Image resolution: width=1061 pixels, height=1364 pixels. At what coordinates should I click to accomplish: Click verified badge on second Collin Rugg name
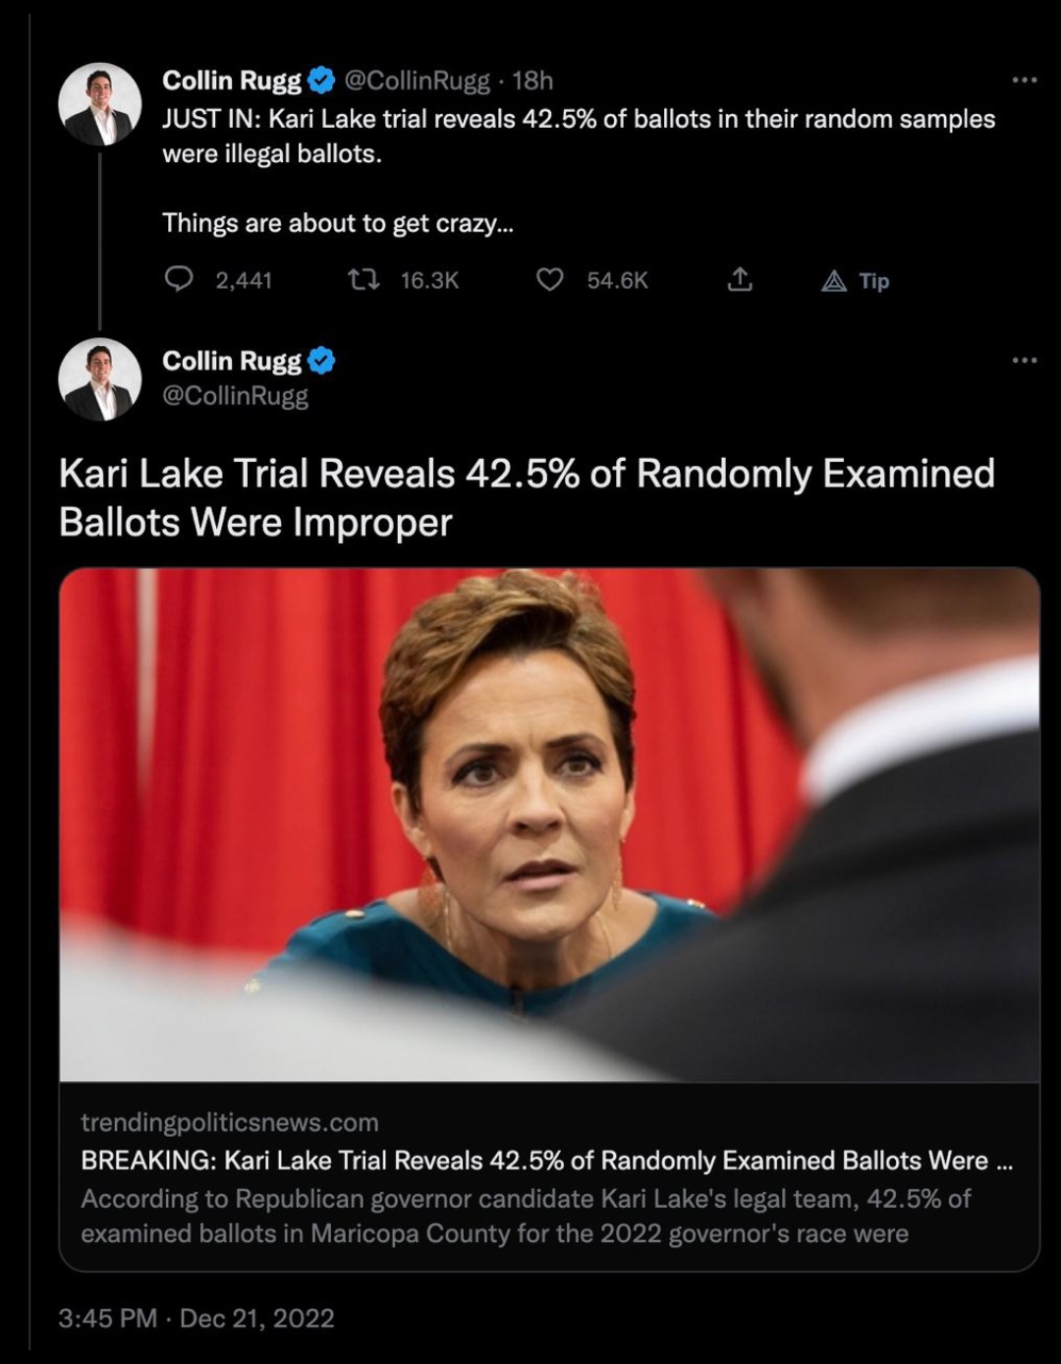click(x=321, y=361)
